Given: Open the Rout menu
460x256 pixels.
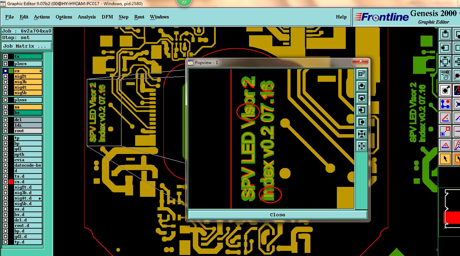Looking at the screenshot, I should coord(139,17).
